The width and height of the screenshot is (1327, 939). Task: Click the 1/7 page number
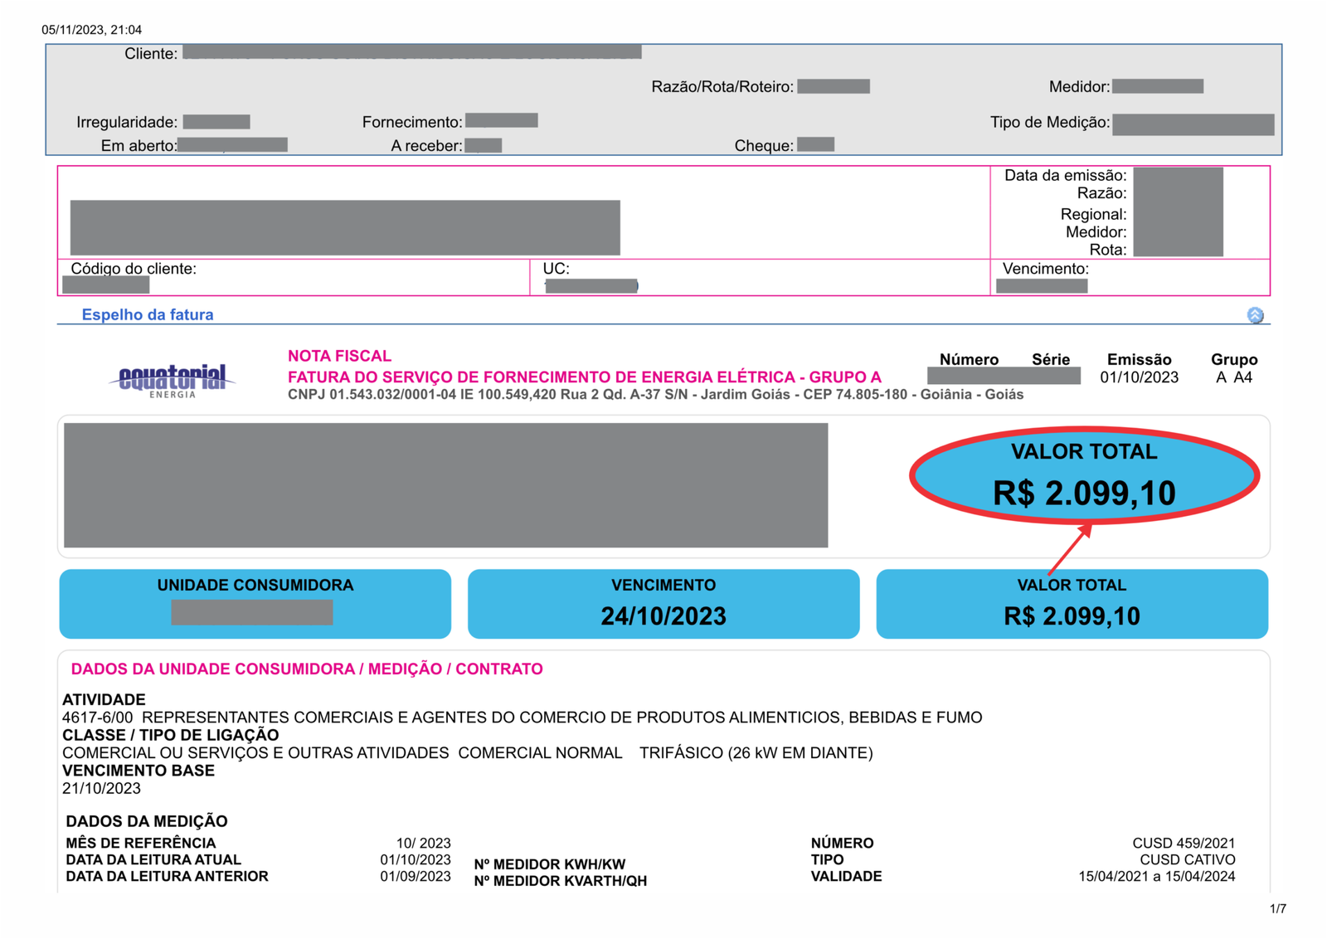pos(1278,909)
